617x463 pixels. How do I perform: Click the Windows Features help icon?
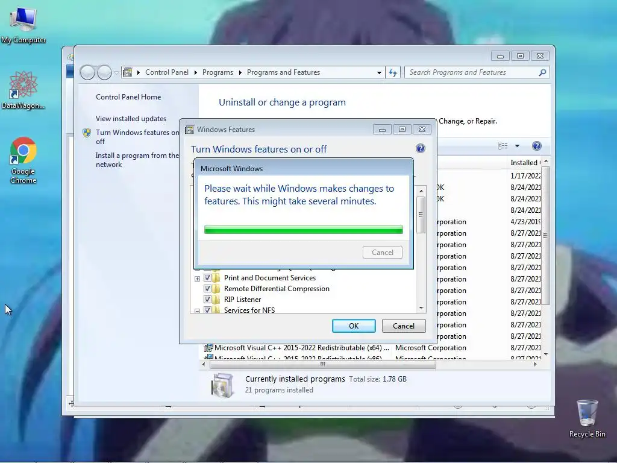(x=420, y=148)
